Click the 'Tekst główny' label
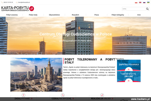The height and width of the screenshot is (101, 151). click(120, 59)
